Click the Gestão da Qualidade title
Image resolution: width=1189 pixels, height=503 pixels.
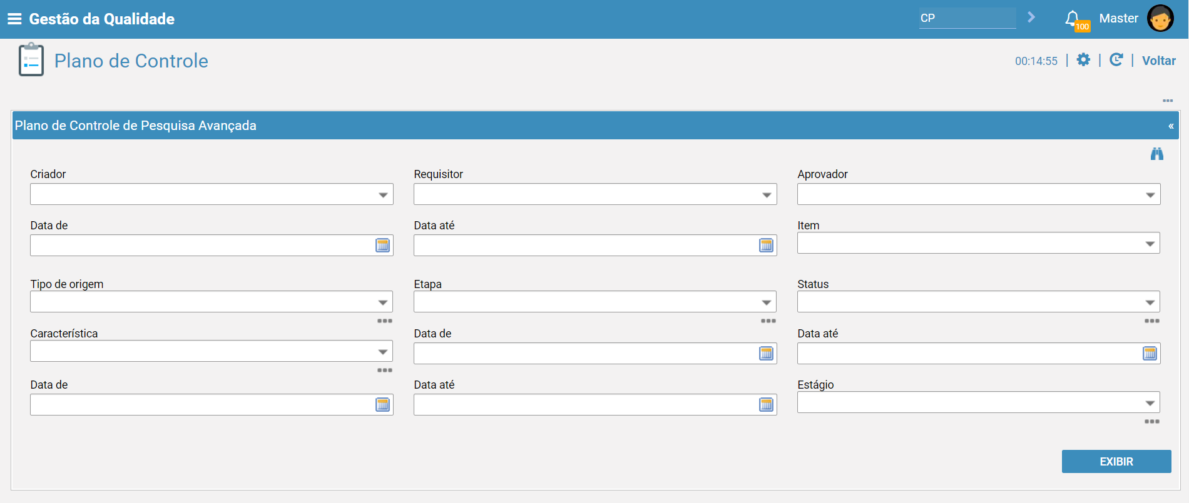[x=102, y=19]
